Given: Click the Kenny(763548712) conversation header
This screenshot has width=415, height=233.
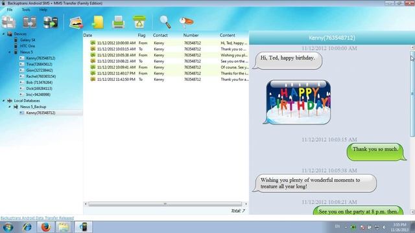Looking at the screenshot, I should 332,38.
